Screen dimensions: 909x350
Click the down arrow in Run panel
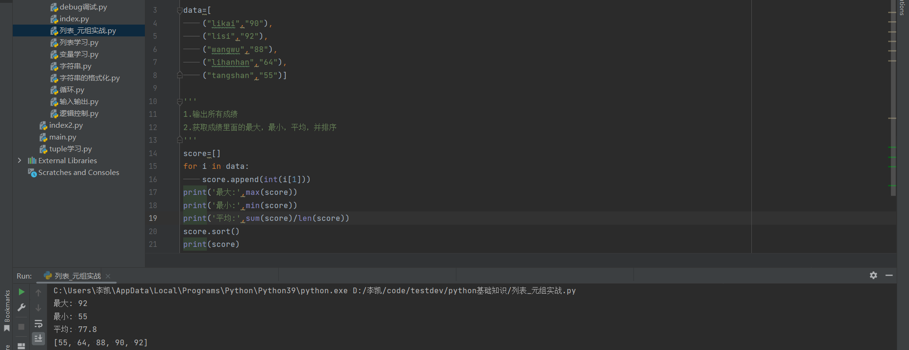(x=38, y=308)
